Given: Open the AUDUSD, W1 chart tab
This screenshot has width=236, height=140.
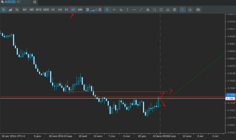Looking at the screenshot, I should point(11,2).
